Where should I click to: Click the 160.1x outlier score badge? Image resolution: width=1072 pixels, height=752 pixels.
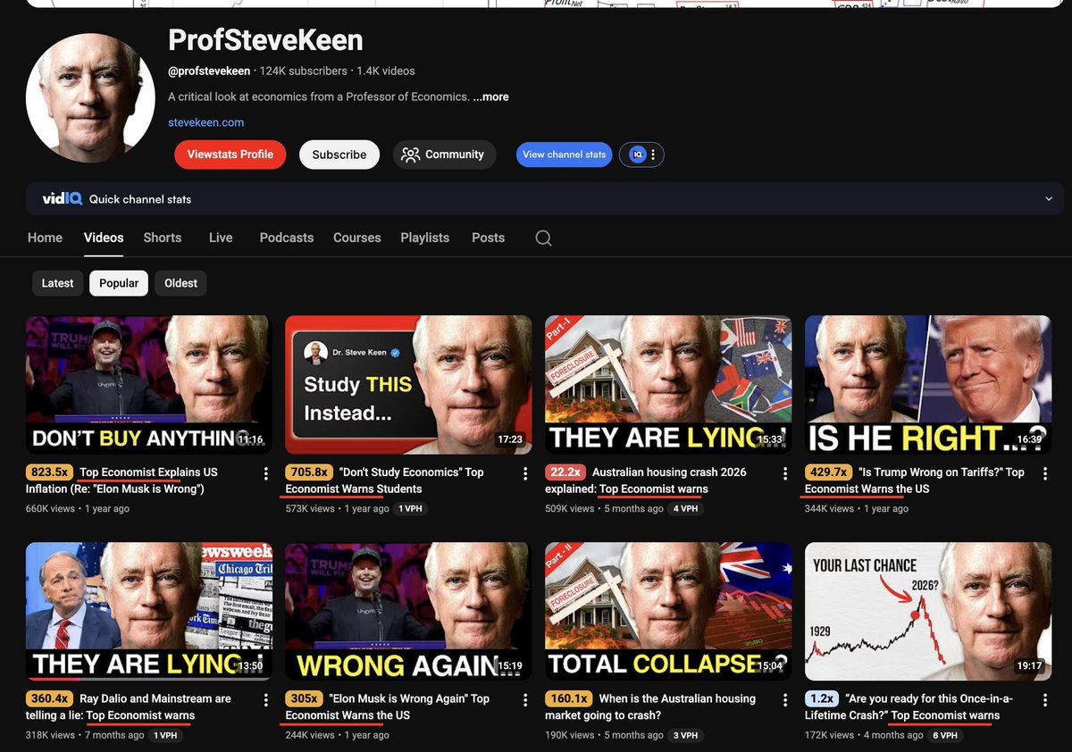click(x=568, y=699)
